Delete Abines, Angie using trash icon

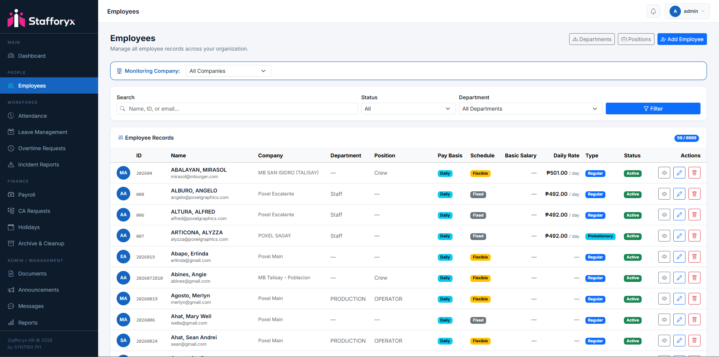[x=694, y=278]
